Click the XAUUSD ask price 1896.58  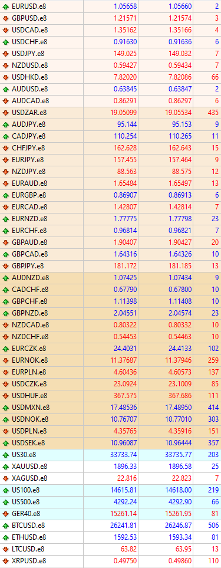point(179,467)
